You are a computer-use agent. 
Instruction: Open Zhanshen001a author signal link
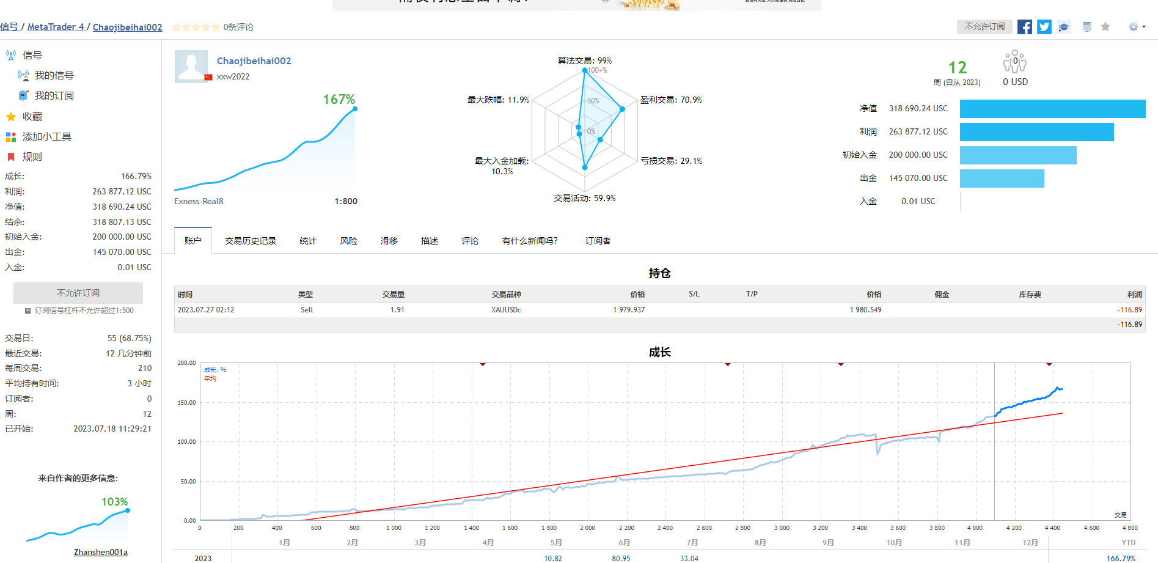point(101,552)
